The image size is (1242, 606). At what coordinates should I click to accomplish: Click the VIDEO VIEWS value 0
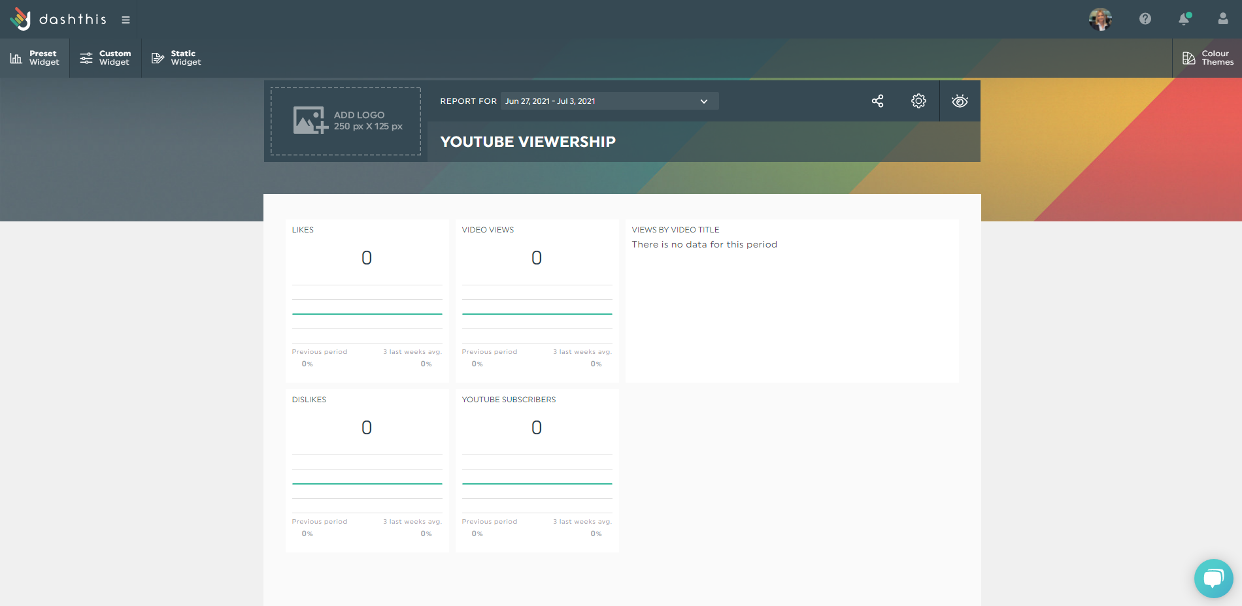click(537, 258)
